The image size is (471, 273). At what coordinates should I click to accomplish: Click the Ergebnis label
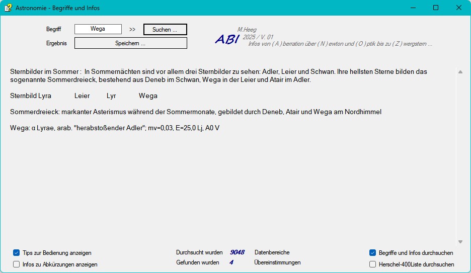(56, 43)
